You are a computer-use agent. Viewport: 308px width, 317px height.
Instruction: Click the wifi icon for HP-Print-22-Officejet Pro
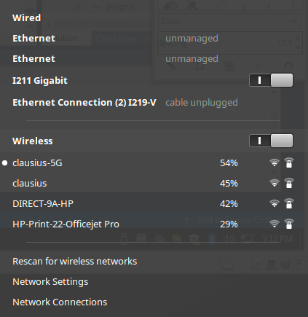tap(275, 224)
